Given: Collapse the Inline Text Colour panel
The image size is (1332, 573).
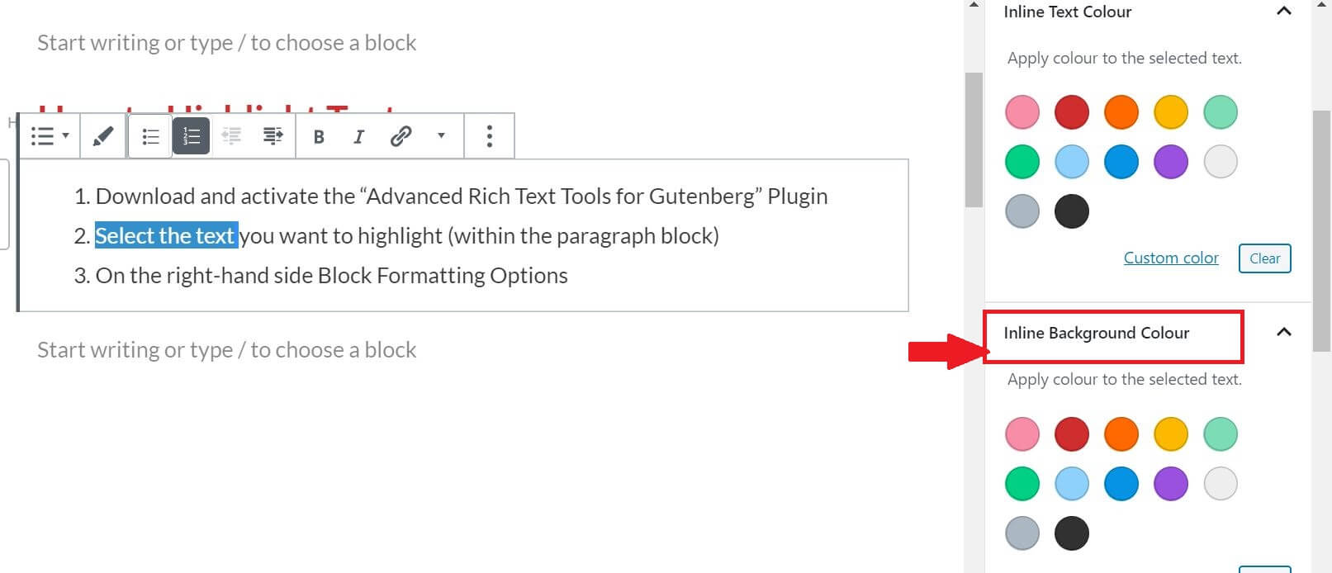Looking at the screenshot, I should point(1285,12).
